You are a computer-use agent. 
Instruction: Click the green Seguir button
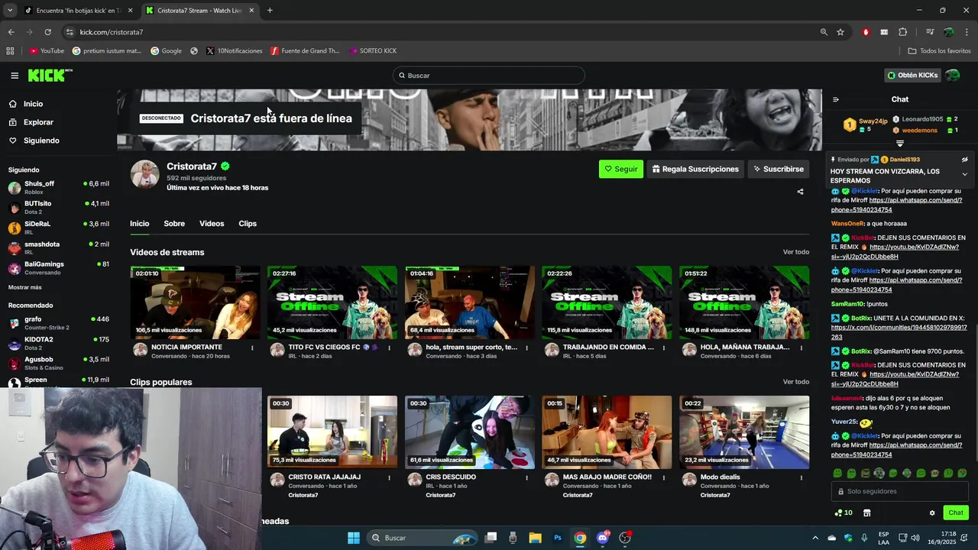coord(621,169)
